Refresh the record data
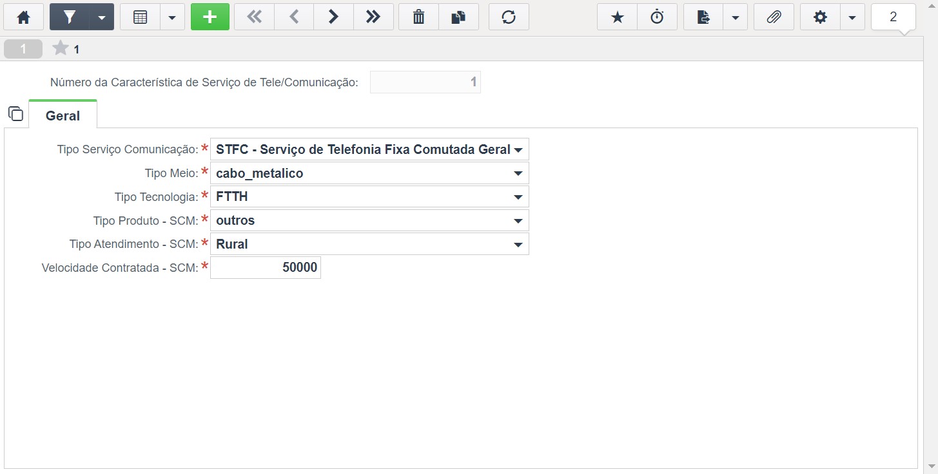This screenshot has height=474, width=938. [x=509, y=17]
